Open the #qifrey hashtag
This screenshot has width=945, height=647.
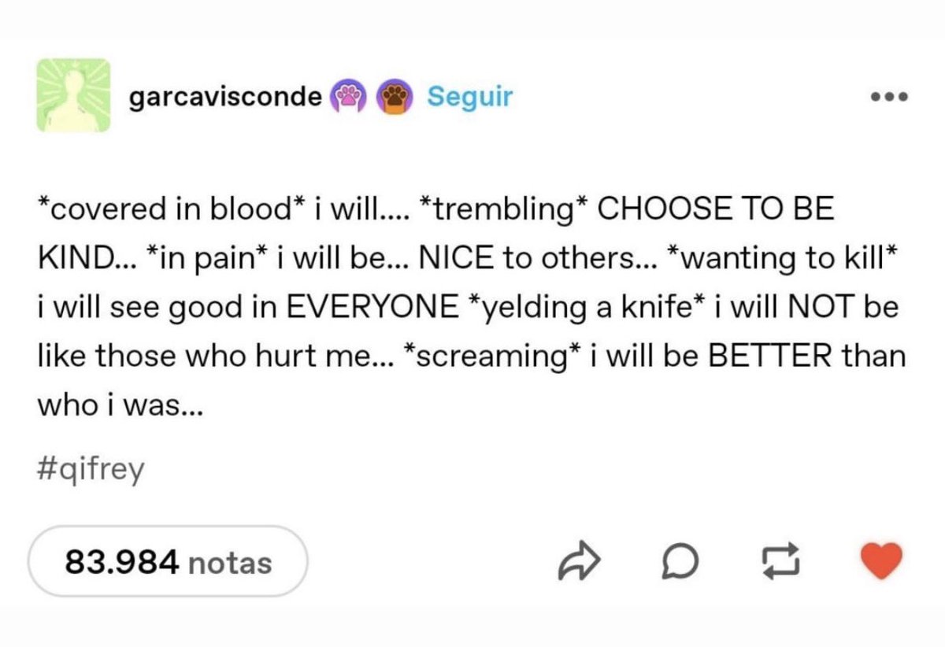click(91, 470)
